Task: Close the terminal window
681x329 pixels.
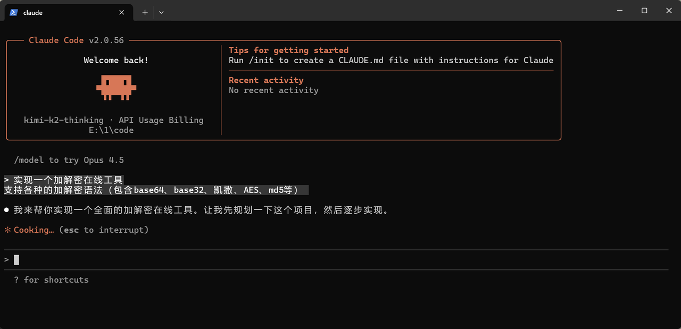Action: 669,11
